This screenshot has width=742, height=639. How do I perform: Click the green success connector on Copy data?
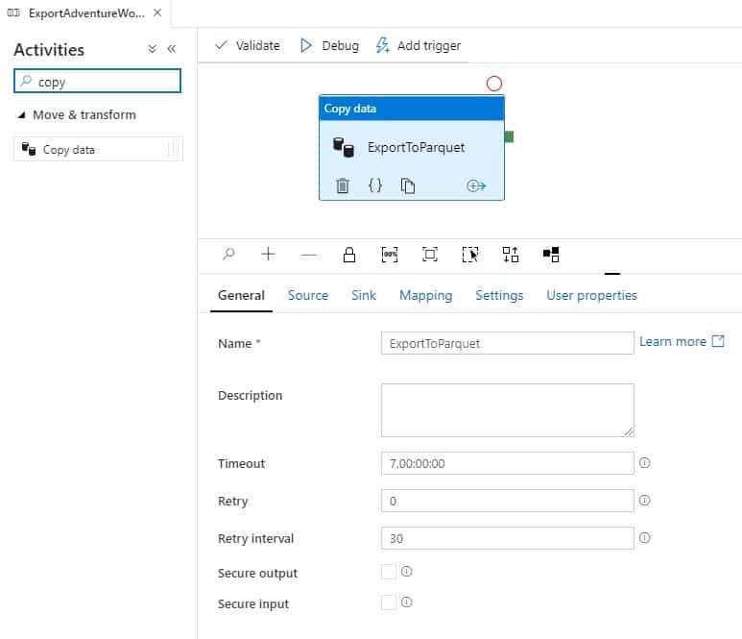[509, 136]
